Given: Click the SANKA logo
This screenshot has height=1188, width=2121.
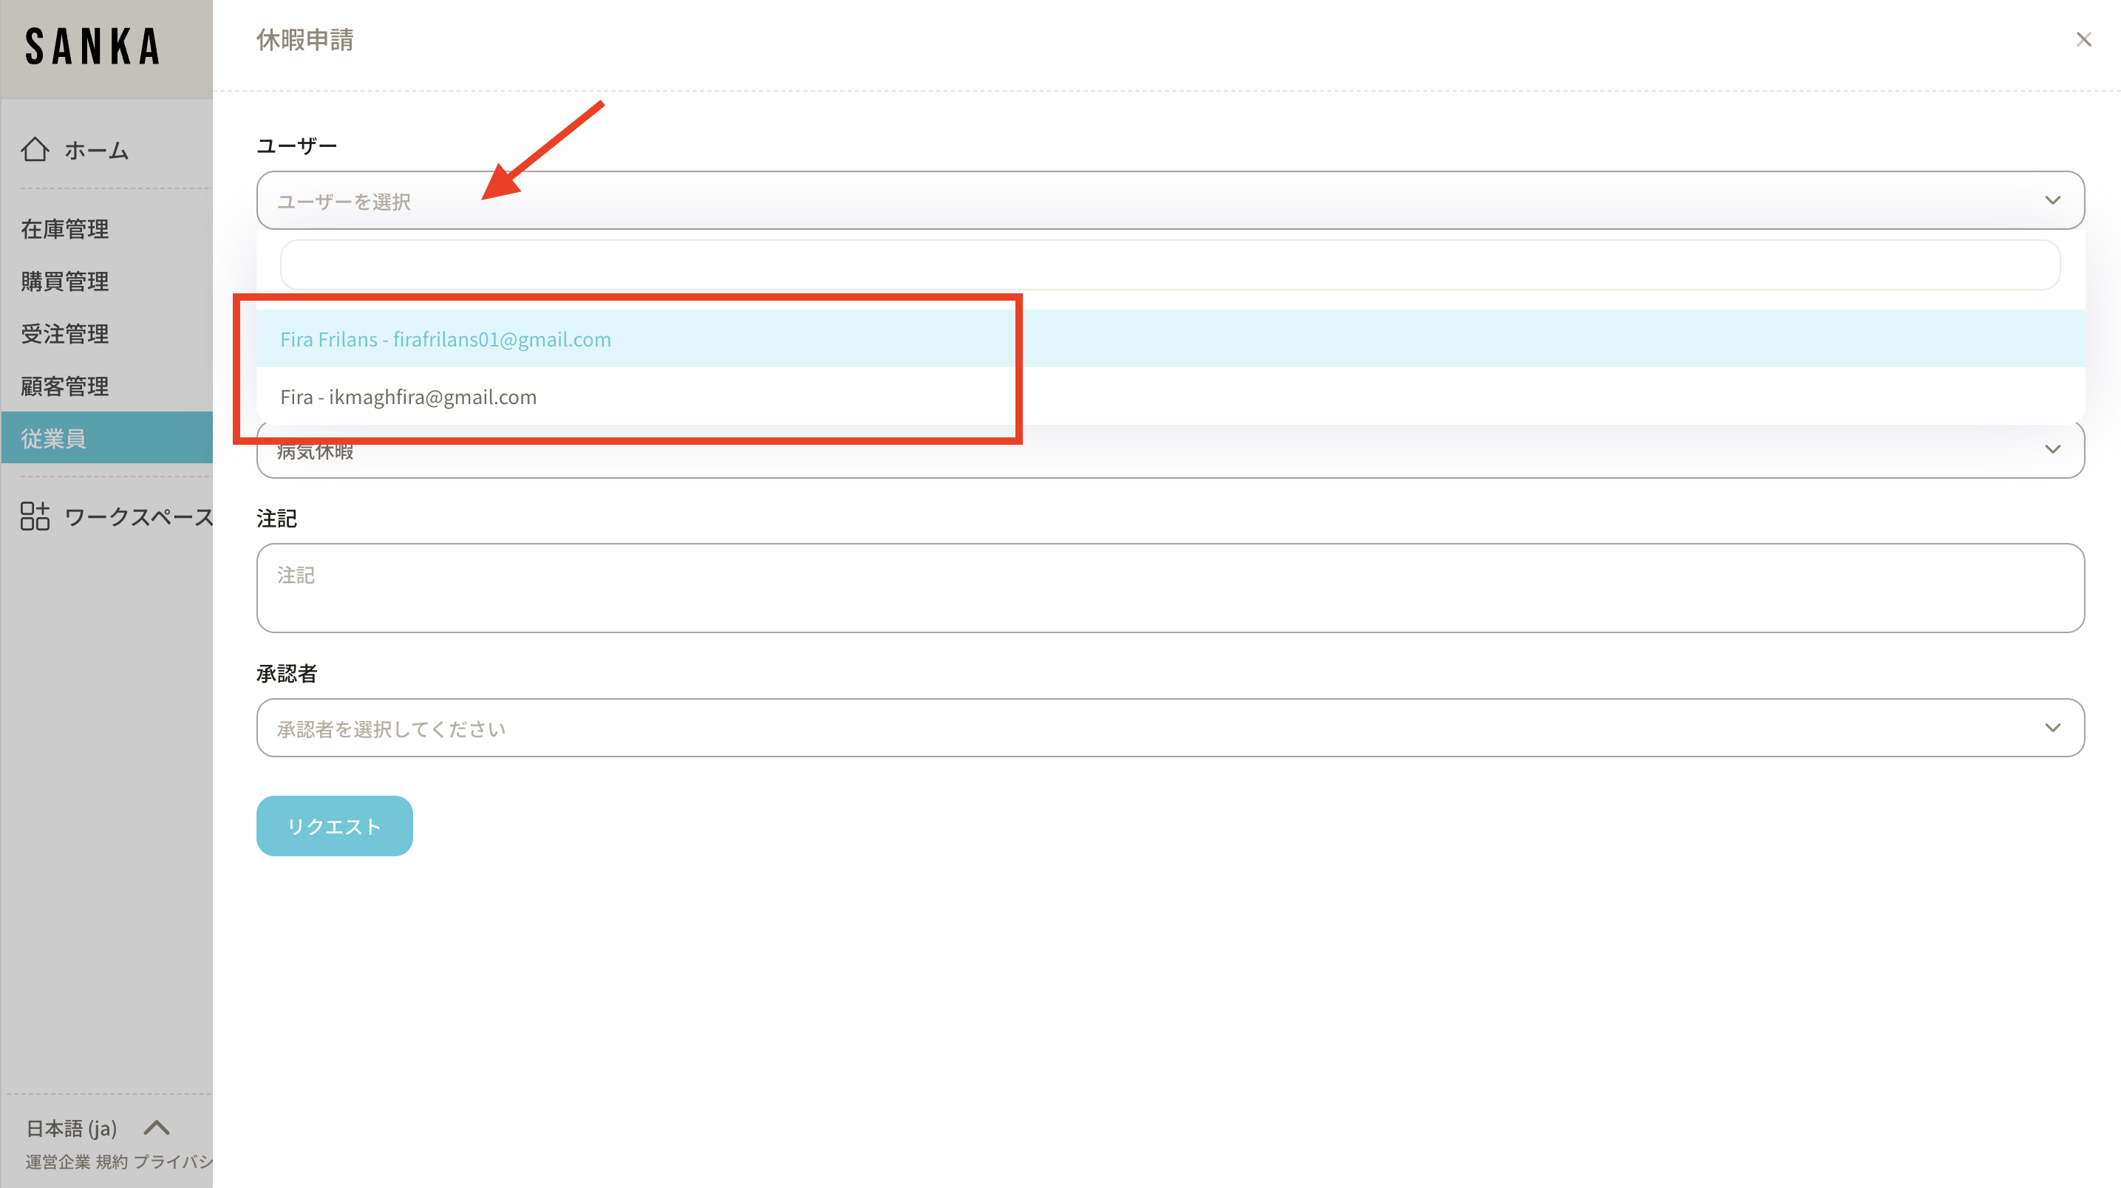Looking at the screenshot, I should pos(93,47).
